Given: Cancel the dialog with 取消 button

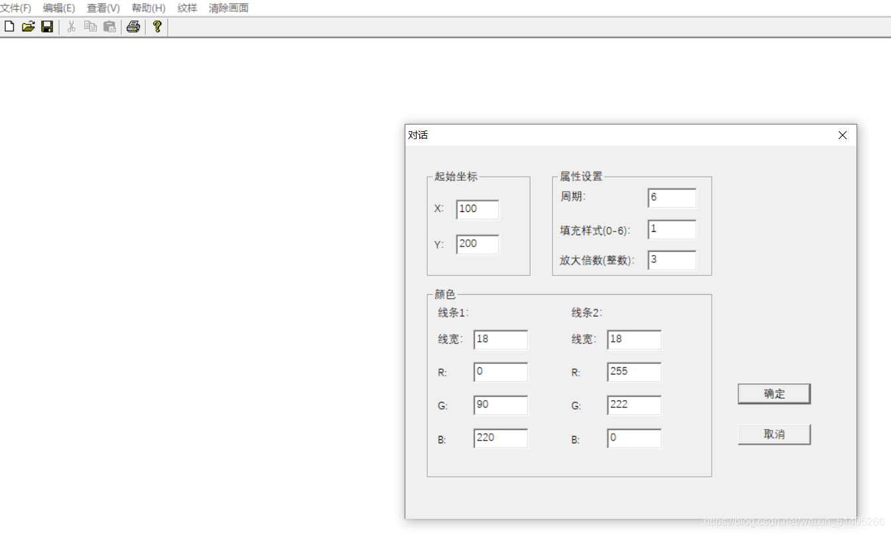Looking at the screenshot, I should pos(774,435).
